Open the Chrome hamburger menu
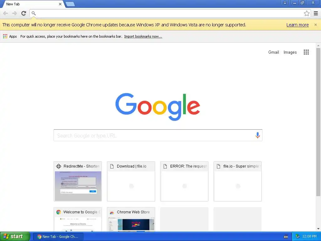The image size is (321, 241). (316, 13)
